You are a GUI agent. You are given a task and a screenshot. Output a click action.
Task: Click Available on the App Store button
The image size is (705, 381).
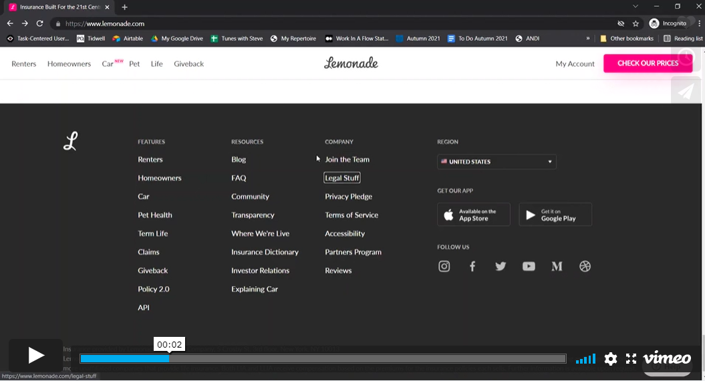tap(473, 215)
